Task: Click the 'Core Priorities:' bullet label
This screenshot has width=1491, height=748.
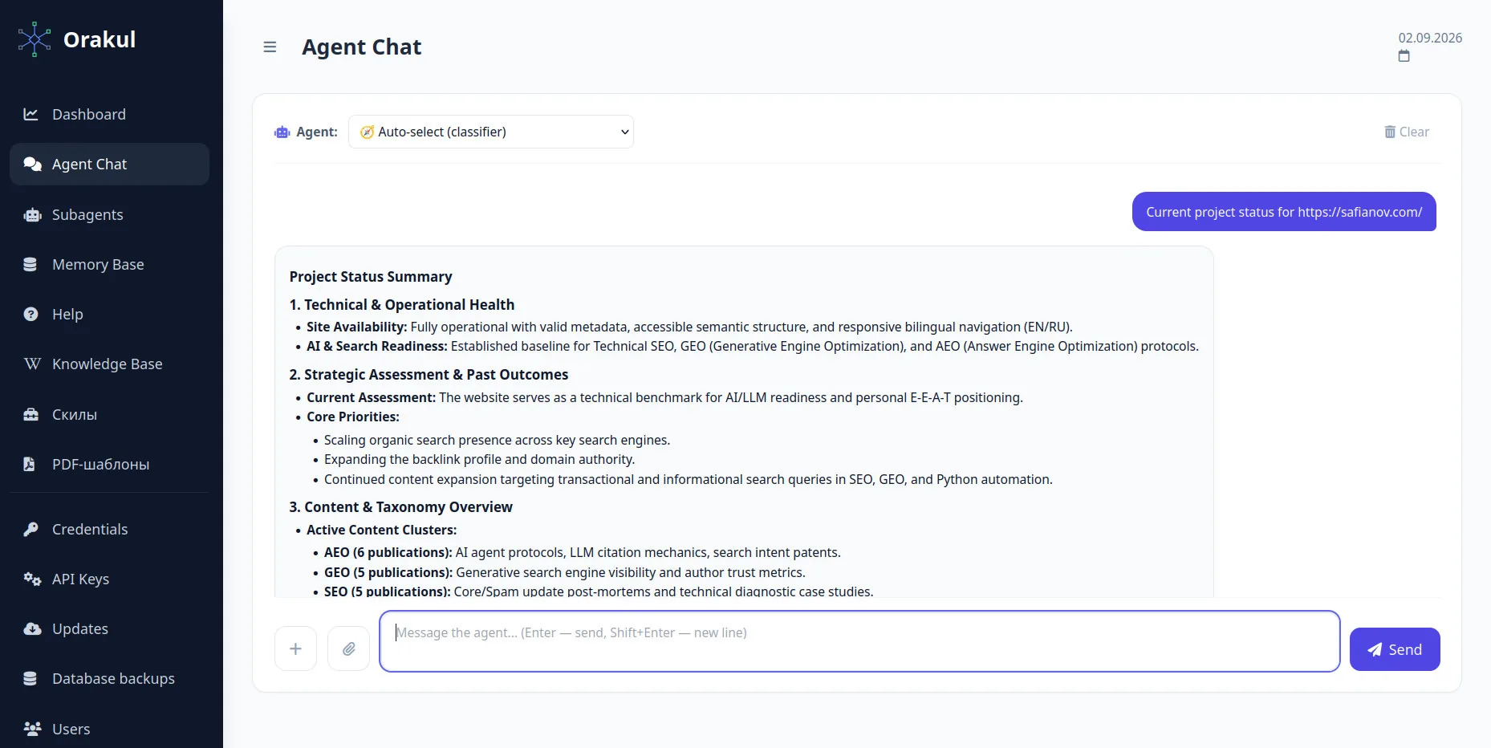Action: click(353, 417)
